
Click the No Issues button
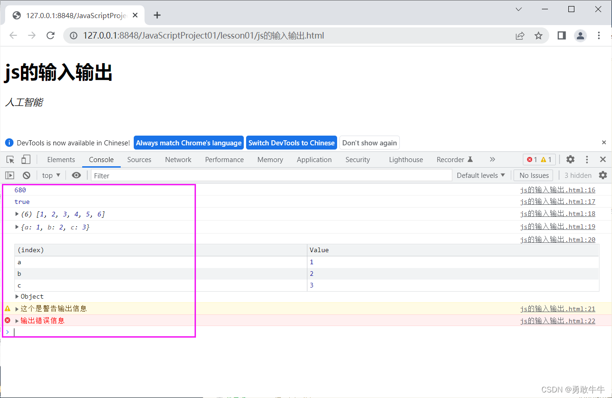click(534, 175)
